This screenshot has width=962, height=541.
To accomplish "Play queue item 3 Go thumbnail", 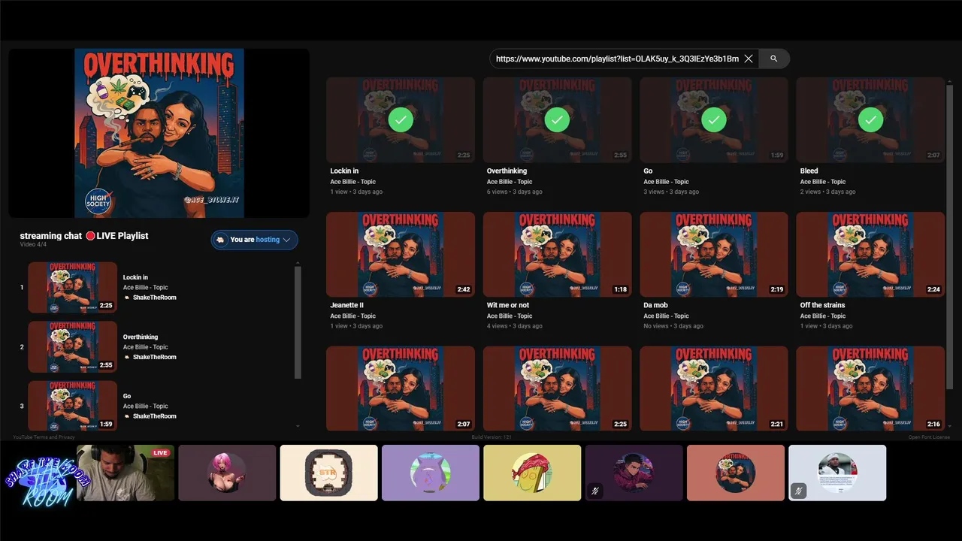I will 73,406.
